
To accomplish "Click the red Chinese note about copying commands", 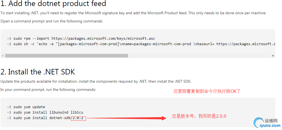I will click(207, 91).
